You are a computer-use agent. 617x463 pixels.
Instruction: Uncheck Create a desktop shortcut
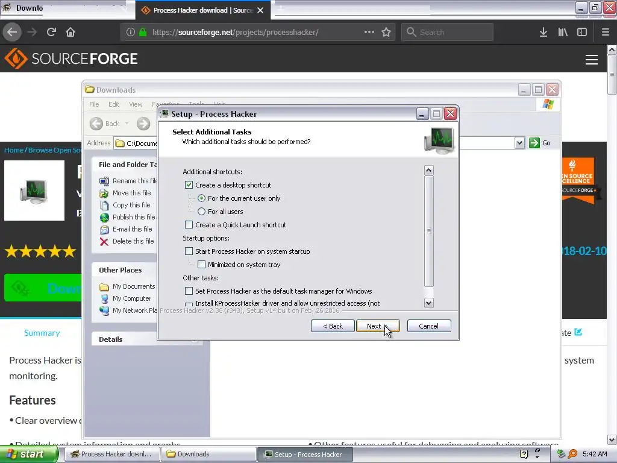point(189,185)
